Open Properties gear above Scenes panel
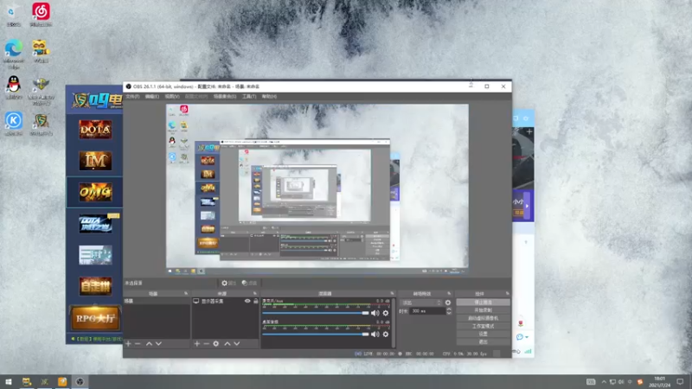This screenshot has height=389, width=692. tap(228, 284)
